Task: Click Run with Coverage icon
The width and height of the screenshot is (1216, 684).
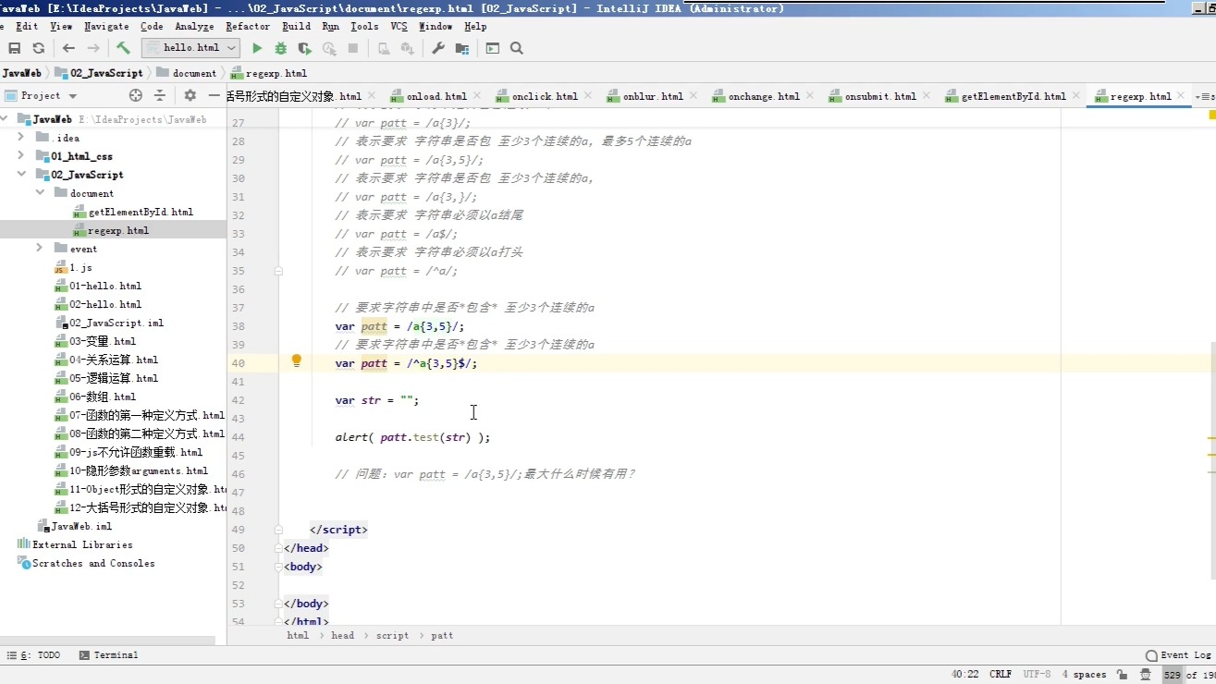Action: point(304,48)
